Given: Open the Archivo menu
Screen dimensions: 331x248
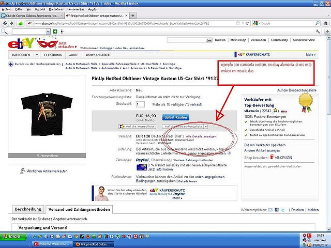Looking at the screenshot, I should tap(7, 9).
